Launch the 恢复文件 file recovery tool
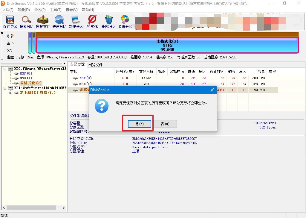 pyautogui.click(x=43, y=22)
